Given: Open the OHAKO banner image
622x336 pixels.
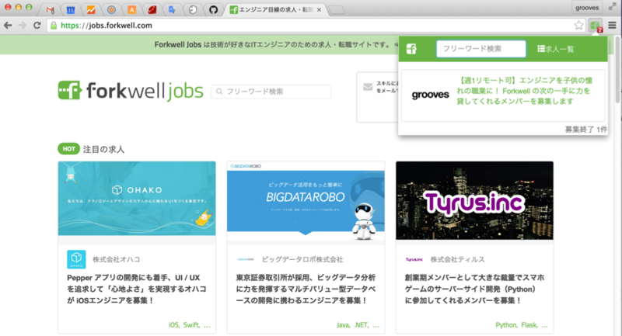Looking at the screenshot, I should coord(137,199).
